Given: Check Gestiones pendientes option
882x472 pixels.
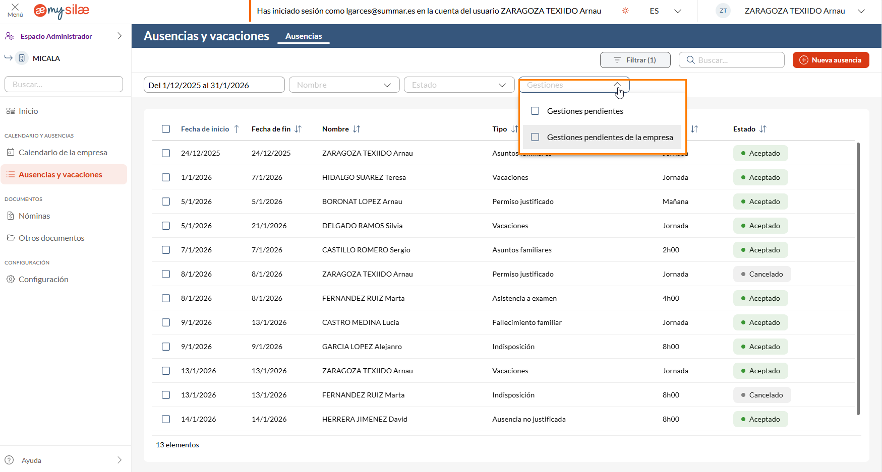Looking at the screenshot, I should 536,111.
